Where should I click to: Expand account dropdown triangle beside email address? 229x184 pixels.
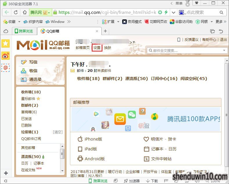[134, 42]
